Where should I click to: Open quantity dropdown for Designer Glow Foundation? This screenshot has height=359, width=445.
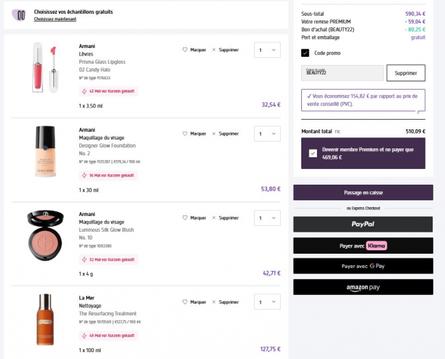tap(267, 134)
